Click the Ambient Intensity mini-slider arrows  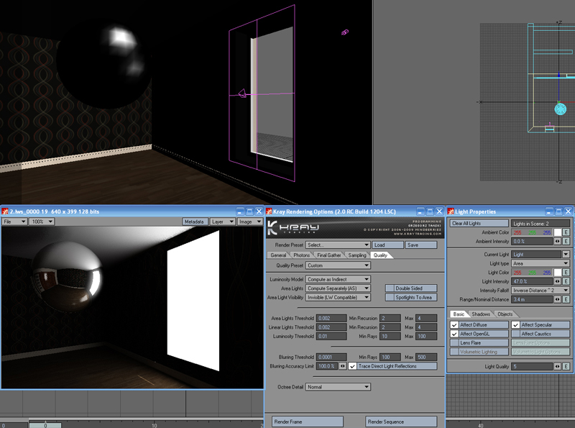click(556, 242)
